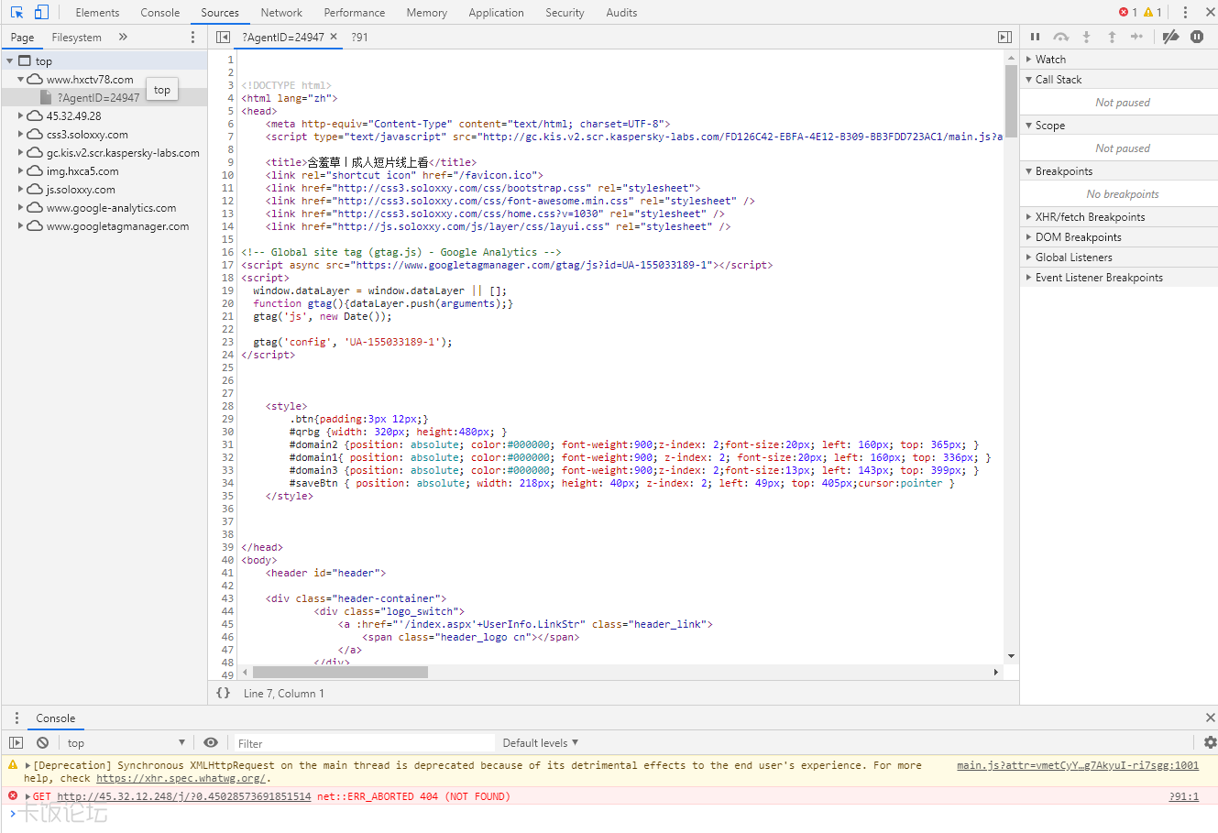Switch to the ?91 file tab
The width and height of the screenshot is (1218, 833).
(x=359, y=37)
